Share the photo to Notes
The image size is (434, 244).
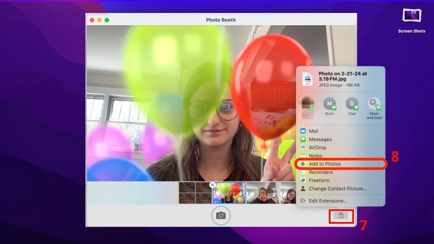pyautogui.click(x=311, y=156)
